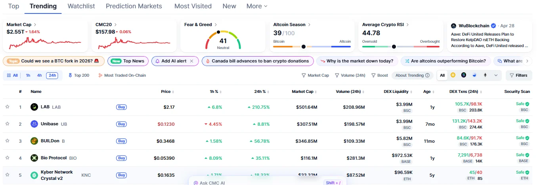Viewport: 539px width, 185px height.
Task: Filter by BNB chain icon
Action: [x=453, y=75]
